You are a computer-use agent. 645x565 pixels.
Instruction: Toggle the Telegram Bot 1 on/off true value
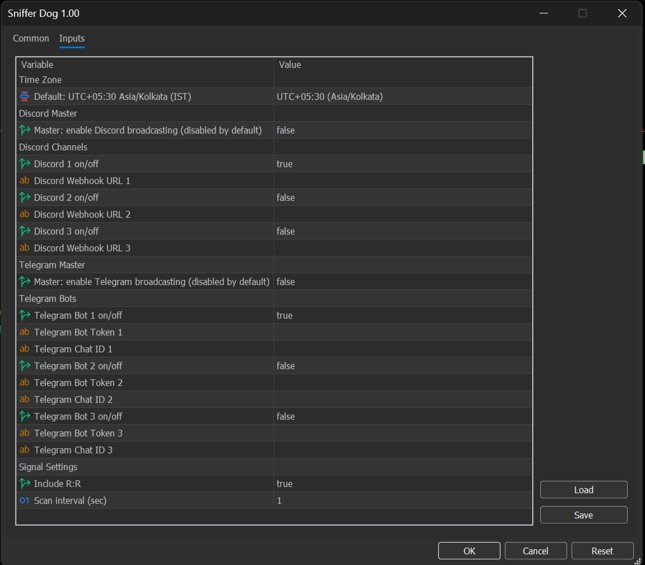click(403, 315)
